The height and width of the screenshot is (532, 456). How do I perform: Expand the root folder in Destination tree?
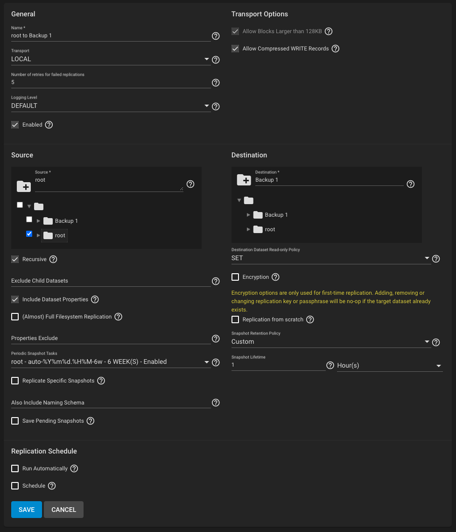[248, 229]
